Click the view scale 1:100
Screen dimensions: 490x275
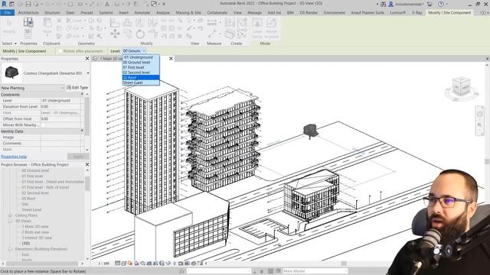[104, 264]
